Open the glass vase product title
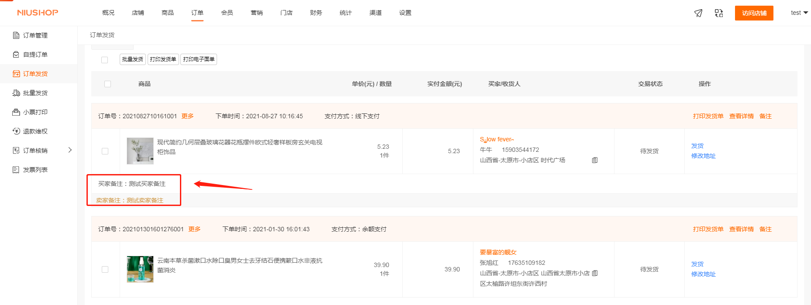The width and height of the screenshot is (811, 305). point(240,147)
